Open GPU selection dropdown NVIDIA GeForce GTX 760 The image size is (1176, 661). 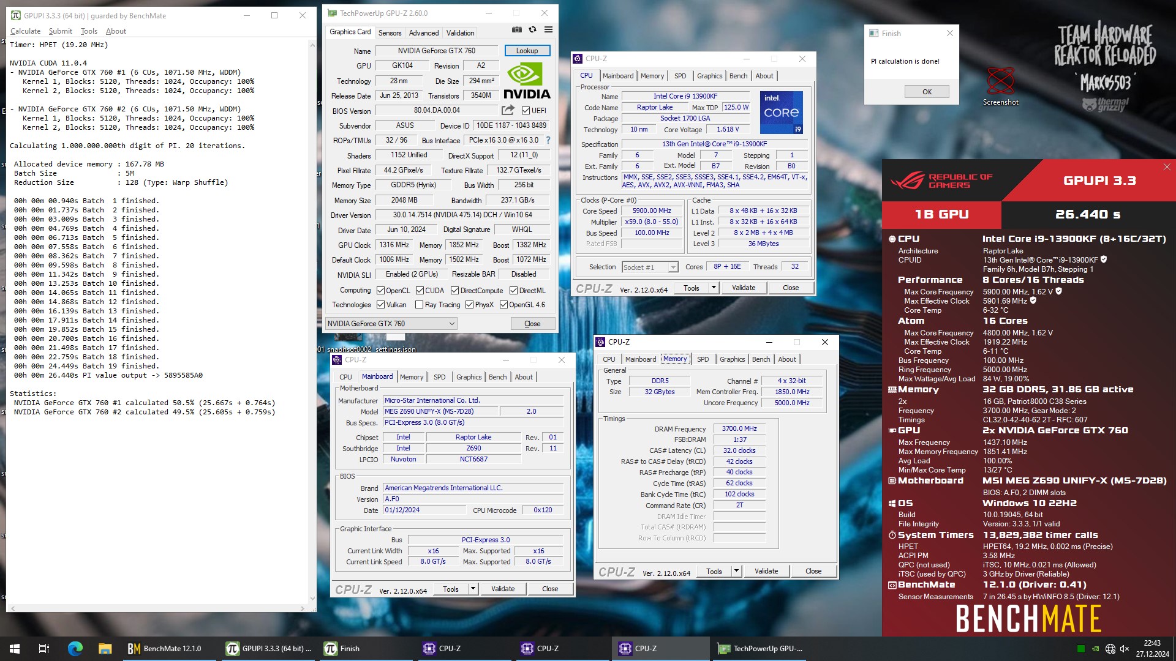(391, 324)
